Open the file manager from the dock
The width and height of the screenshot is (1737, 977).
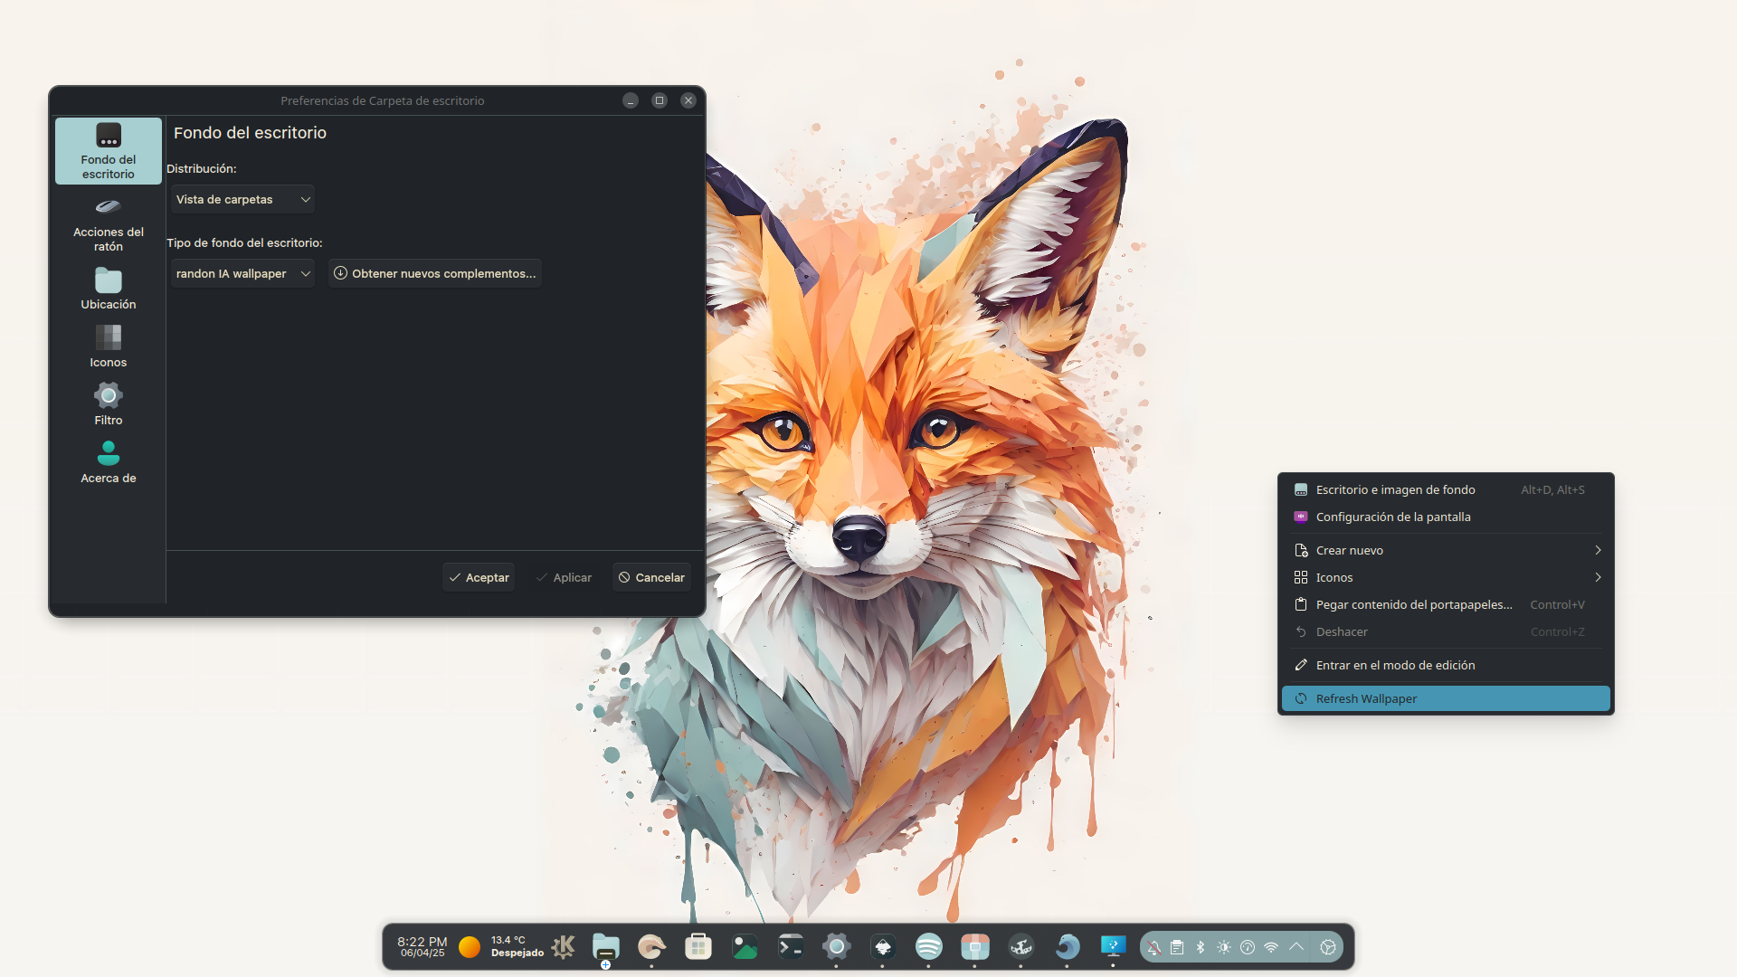pyautogui.click(x=606, y=947)
